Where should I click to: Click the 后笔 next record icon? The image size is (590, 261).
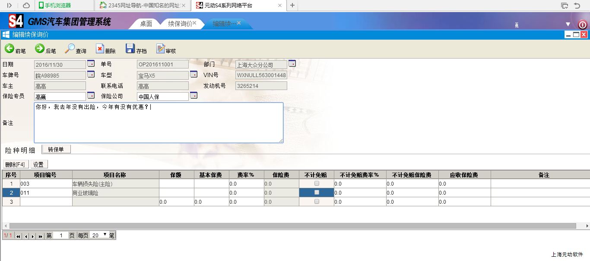pyautogui.click(x=40, y=49)
